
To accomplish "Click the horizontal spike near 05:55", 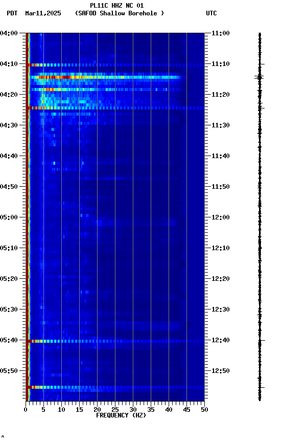I will 115,388.
